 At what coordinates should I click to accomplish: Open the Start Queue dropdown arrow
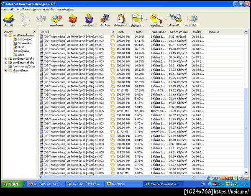[147, 20]
